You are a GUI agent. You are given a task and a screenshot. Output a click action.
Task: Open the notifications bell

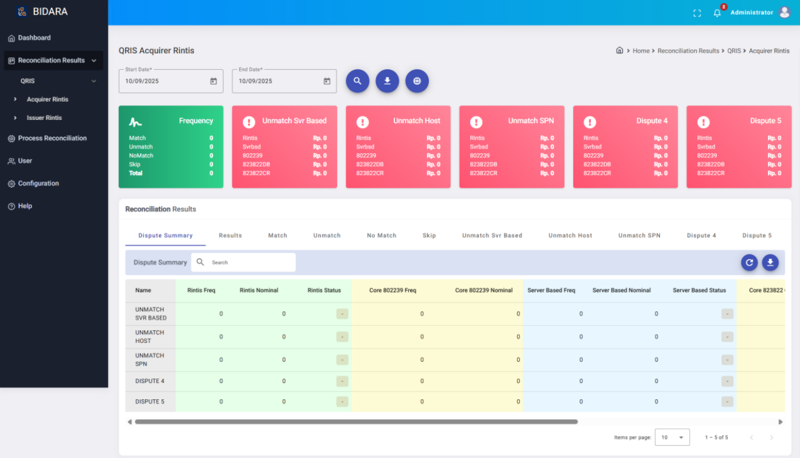[x=717, y=13]
